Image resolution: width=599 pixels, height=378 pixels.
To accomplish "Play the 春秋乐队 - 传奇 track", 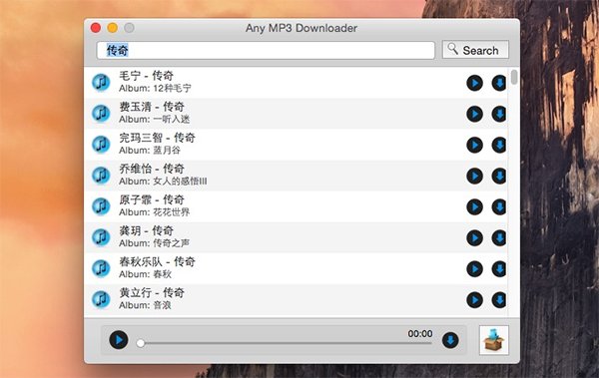I will tap(474, 269).
